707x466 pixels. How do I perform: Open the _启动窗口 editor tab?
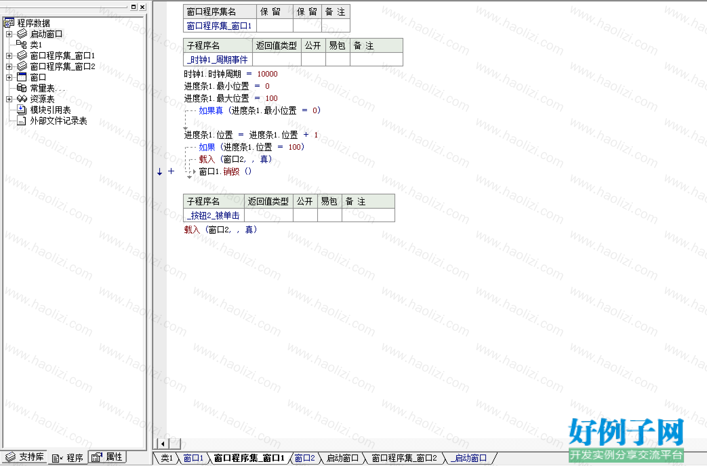[x=469, y=458]
